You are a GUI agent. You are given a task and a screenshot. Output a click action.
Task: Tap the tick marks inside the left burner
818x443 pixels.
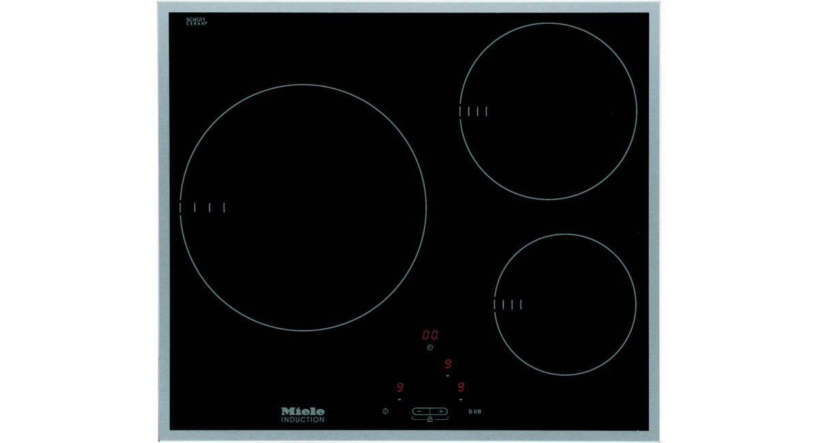point(203,206)
